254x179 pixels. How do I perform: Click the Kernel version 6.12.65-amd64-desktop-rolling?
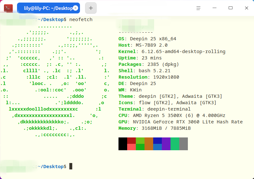pos(183,51)
